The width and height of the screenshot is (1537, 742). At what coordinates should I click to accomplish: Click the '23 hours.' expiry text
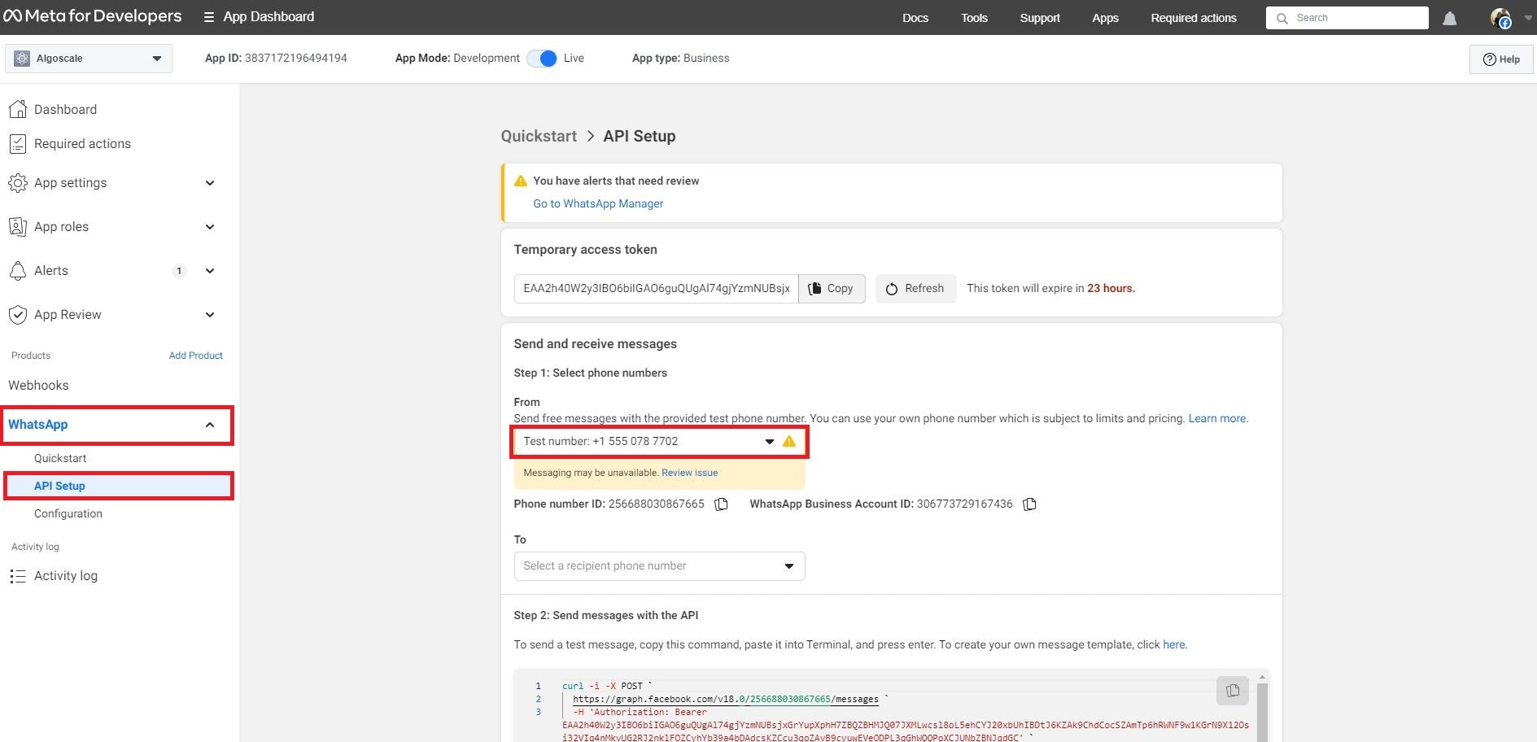pyautogui.click(x=1111, y=288)
